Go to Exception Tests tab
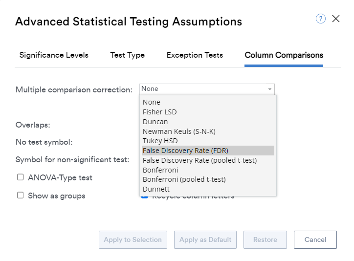This screenshot has width=354, height=261. [195, 55]
